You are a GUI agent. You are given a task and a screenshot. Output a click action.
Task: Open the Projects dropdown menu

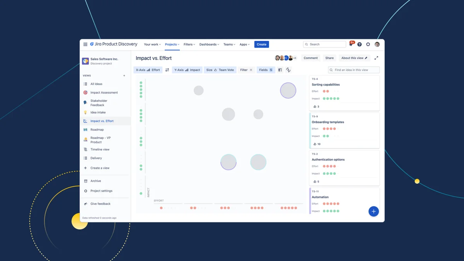point(172,44)
